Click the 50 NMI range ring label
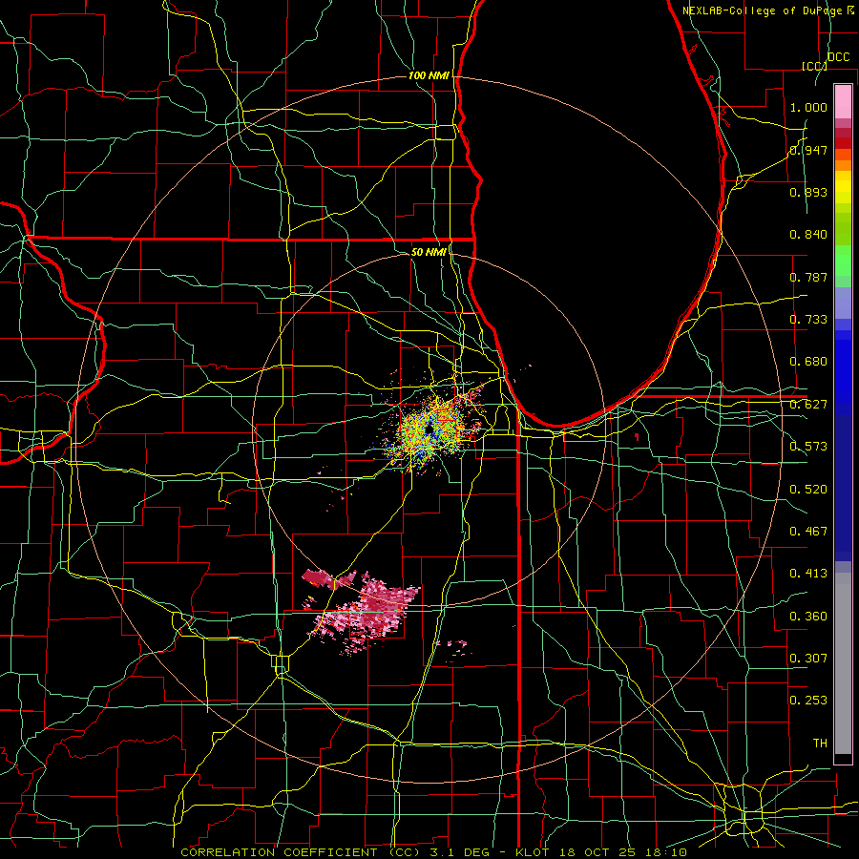859x859 pixels. pyautogui.click(x=429, y=252)
